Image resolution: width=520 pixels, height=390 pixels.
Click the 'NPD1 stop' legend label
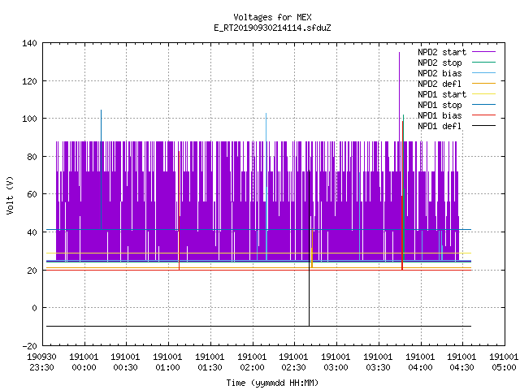coord(440,105)
